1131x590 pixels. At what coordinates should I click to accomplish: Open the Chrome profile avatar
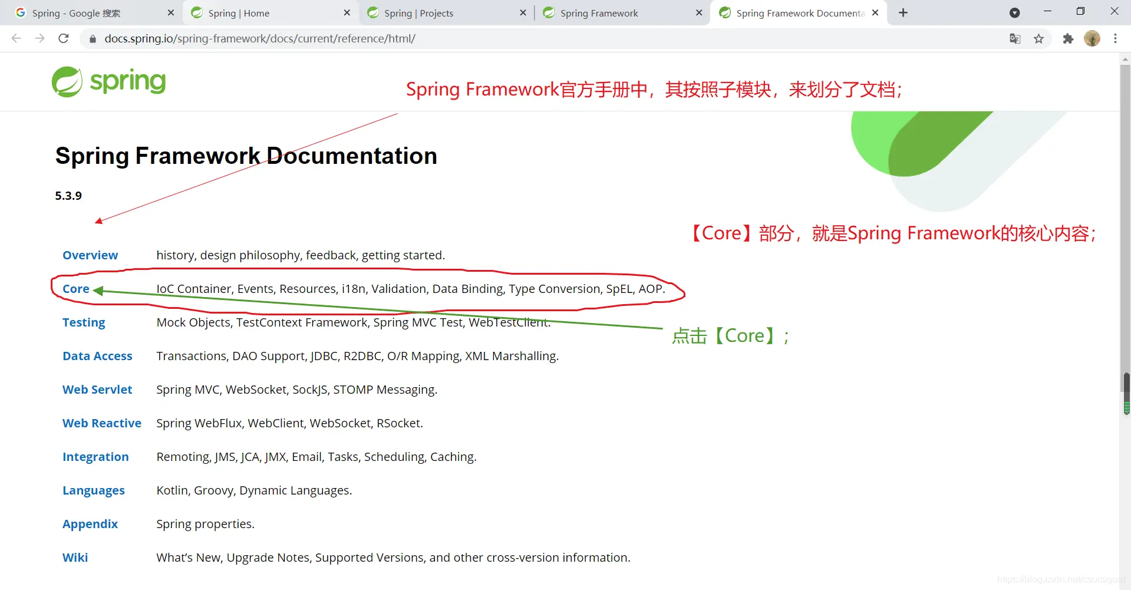[x=1092, y=38]
